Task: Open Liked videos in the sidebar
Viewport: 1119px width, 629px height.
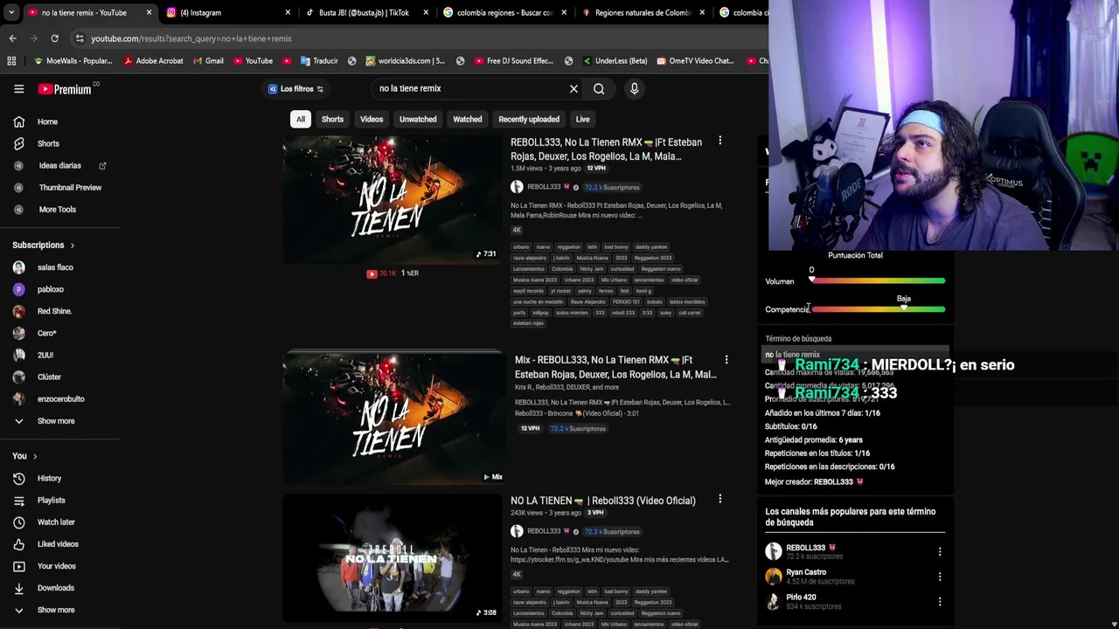Action: 59,544
